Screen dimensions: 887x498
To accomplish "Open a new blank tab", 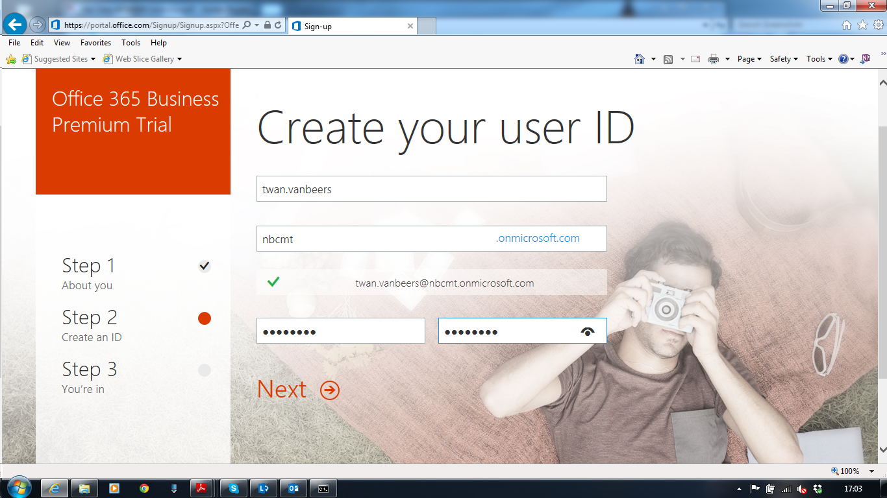I will (426, 26).
